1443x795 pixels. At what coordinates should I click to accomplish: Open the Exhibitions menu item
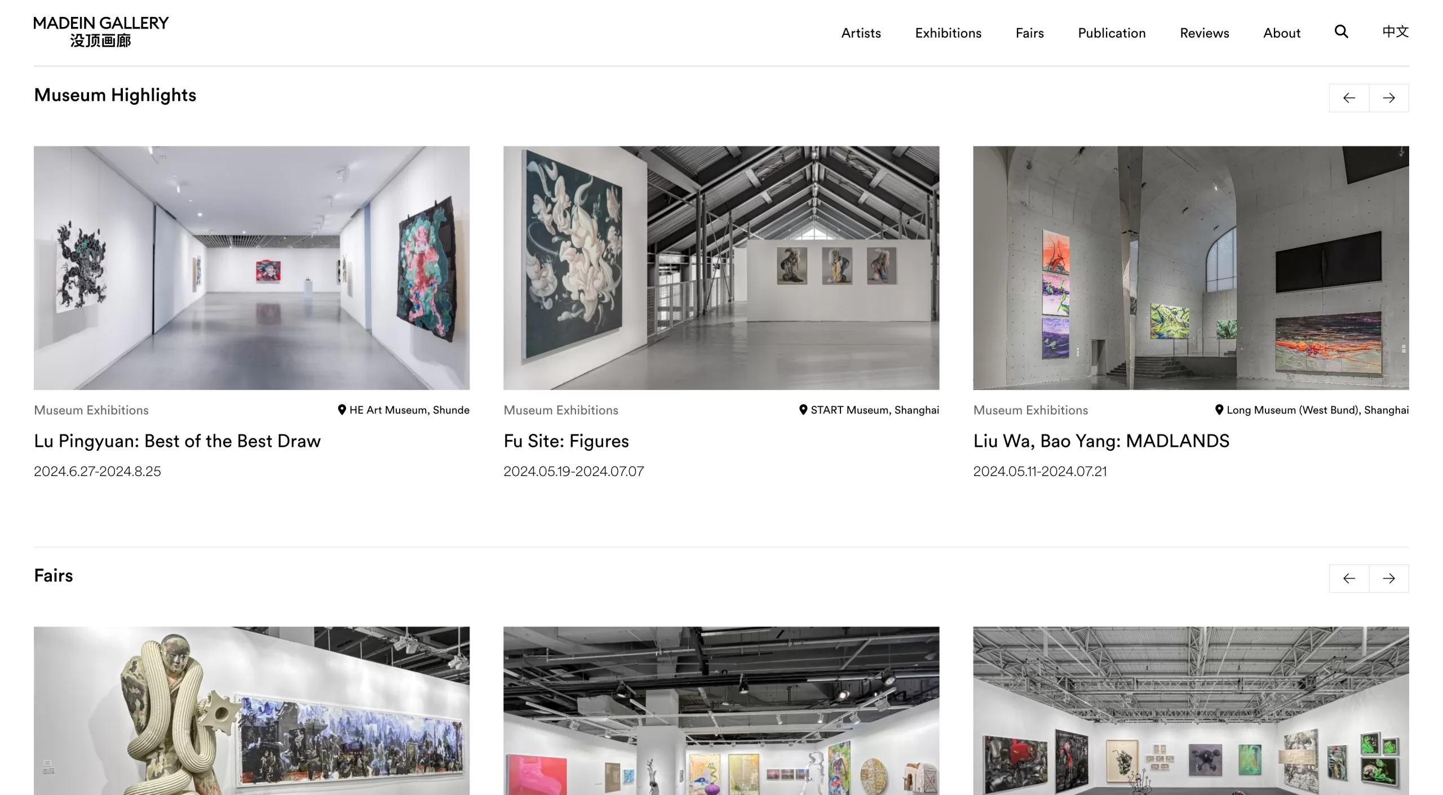(948, 33)
